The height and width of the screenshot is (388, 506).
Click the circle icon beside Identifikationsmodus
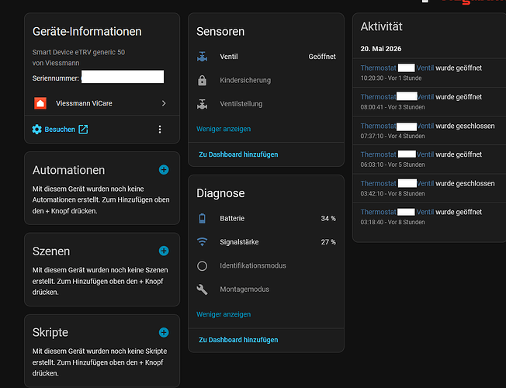click(x=203, y=265)
